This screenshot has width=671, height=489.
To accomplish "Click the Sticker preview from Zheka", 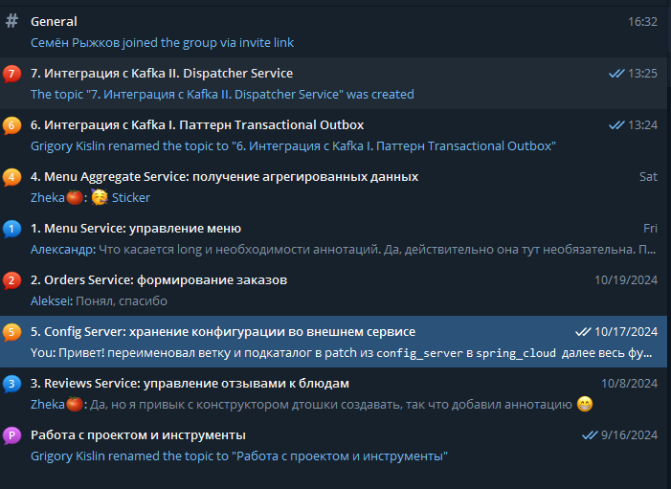I will pos(123,198).
